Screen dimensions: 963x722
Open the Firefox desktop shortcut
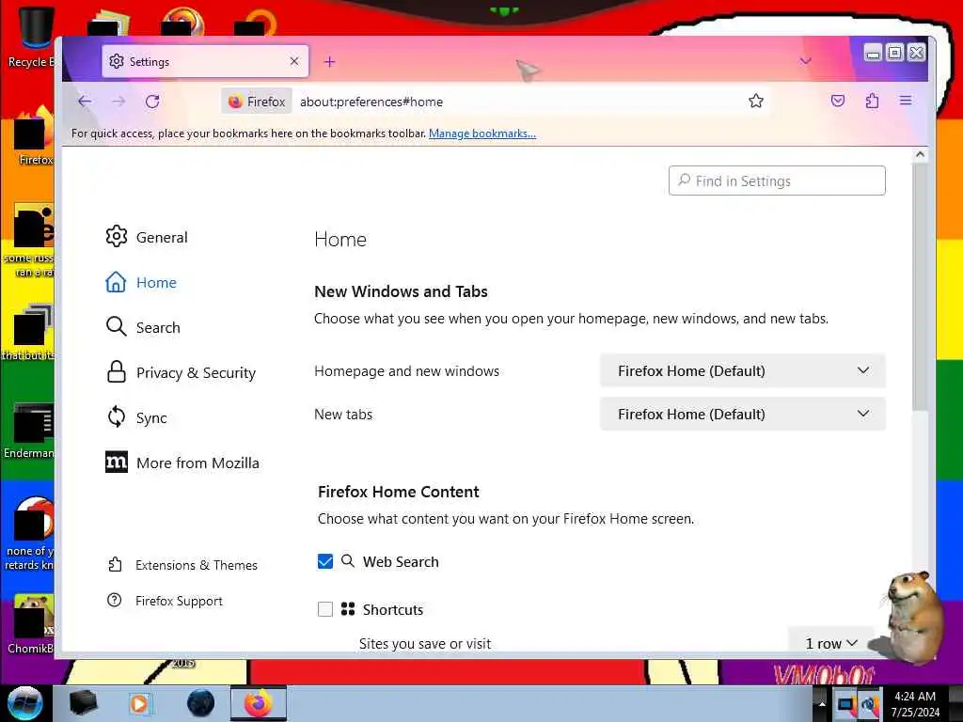pyautogui.click(x=33, y=137)
